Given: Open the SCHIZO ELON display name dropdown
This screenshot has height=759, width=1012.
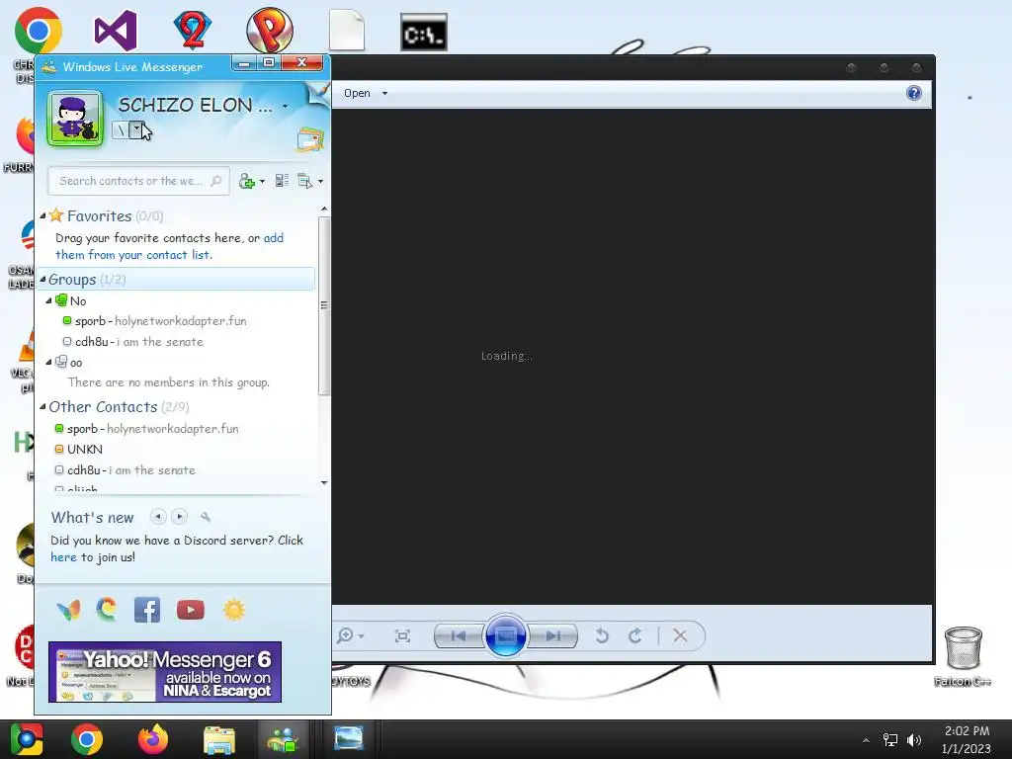Looking at the screenshot, I should click(285, 106).
